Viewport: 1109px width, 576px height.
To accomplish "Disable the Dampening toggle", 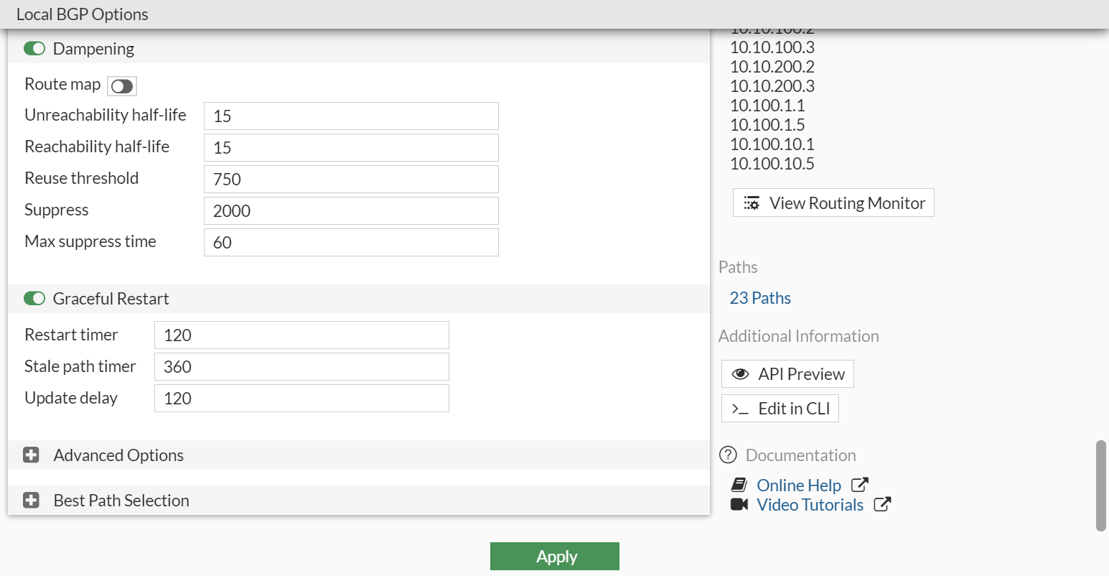I will pos(34,49).
